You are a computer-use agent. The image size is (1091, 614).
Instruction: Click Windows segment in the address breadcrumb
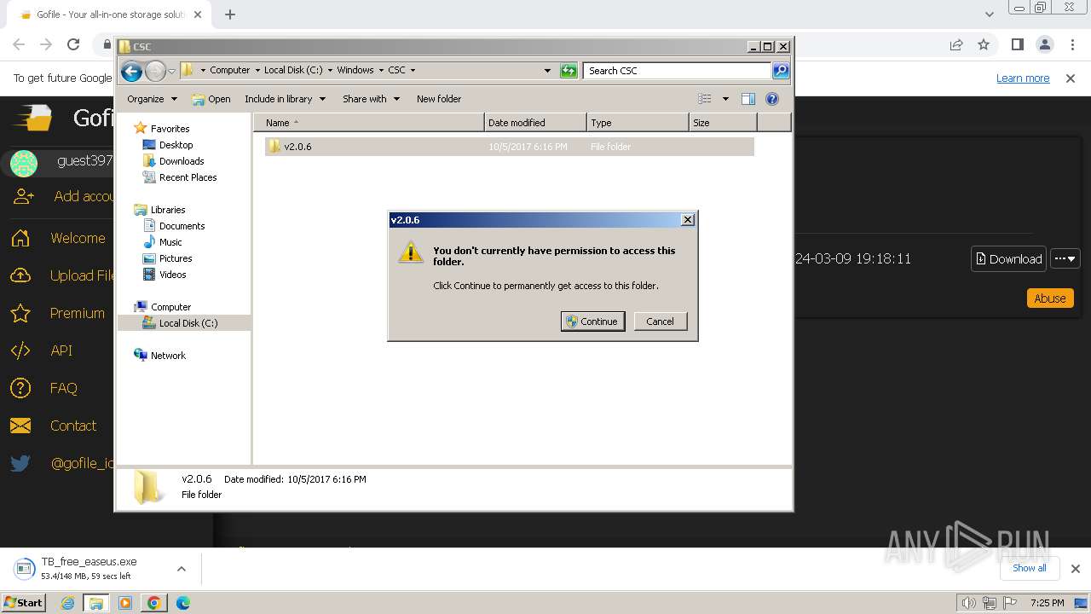click(x=355, y=71)
